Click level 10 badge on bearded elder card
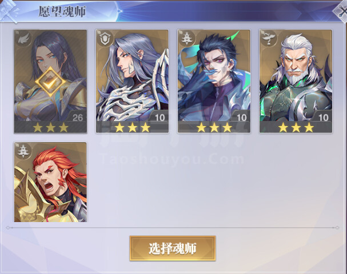The height and width of the screenshot is (274, 347). point(323,118)
